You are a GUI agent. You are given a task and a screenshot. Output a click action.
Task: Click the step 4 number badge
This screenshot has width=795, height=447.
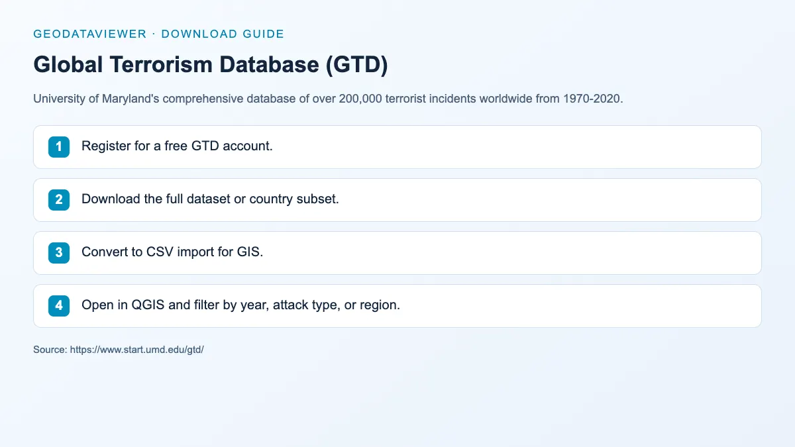pos(59,305)
